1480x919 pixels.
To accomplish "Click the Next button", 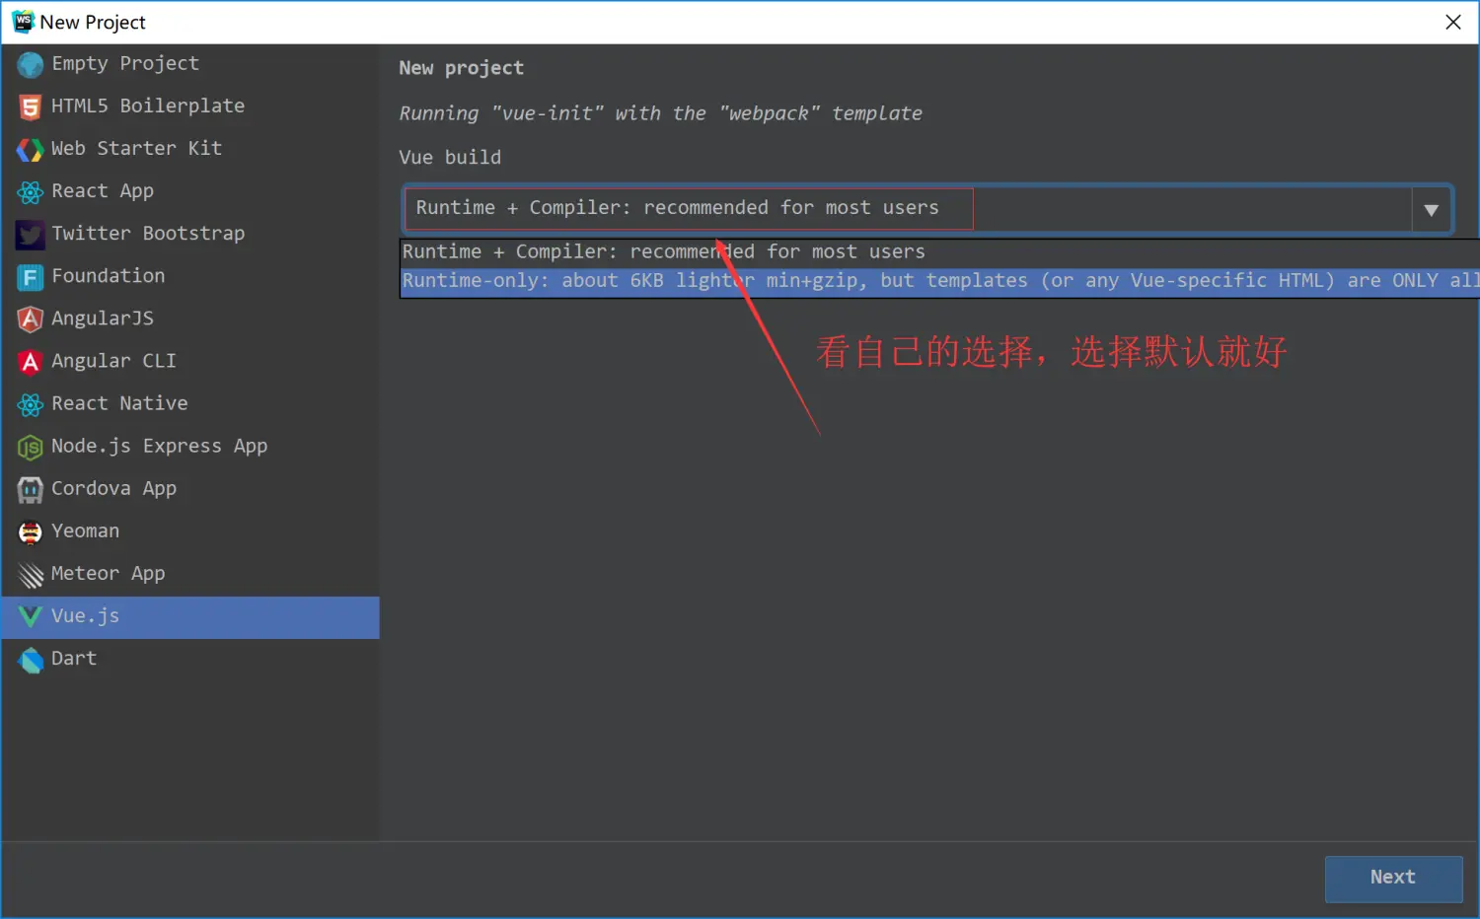I will tap(1393, 878).
